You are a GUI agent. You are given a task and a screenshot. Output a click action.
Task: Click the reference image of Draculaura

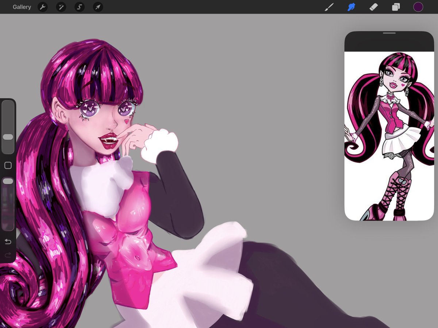[x=389, y=136]
